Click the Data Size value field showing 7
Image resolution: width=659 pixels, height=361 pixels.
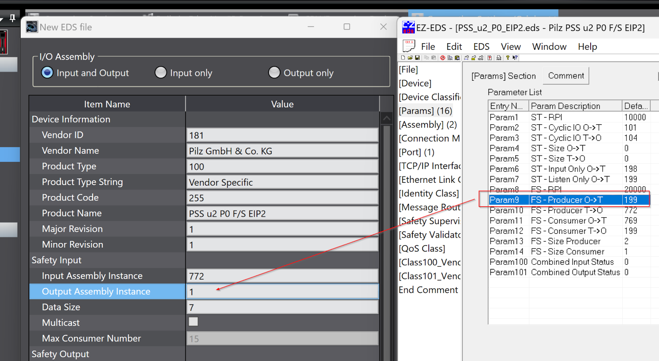282,307
